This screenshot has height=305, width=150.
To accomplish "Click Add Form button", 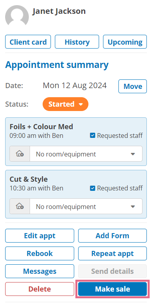I will coord(112,235).
